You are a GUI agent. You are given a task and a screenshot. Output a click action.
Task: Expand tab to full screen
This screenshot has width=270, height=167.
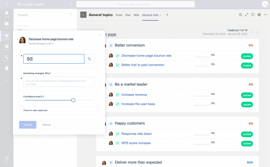pyautogui.click(x=247, y=15)
